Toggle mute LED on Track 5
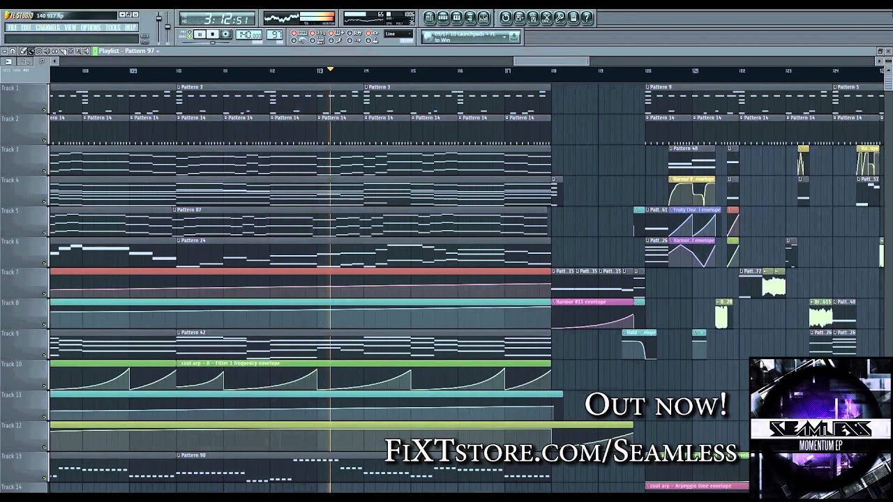Viewport: 893px width, 502px height. pyautogui.click(x=44, y=232)
